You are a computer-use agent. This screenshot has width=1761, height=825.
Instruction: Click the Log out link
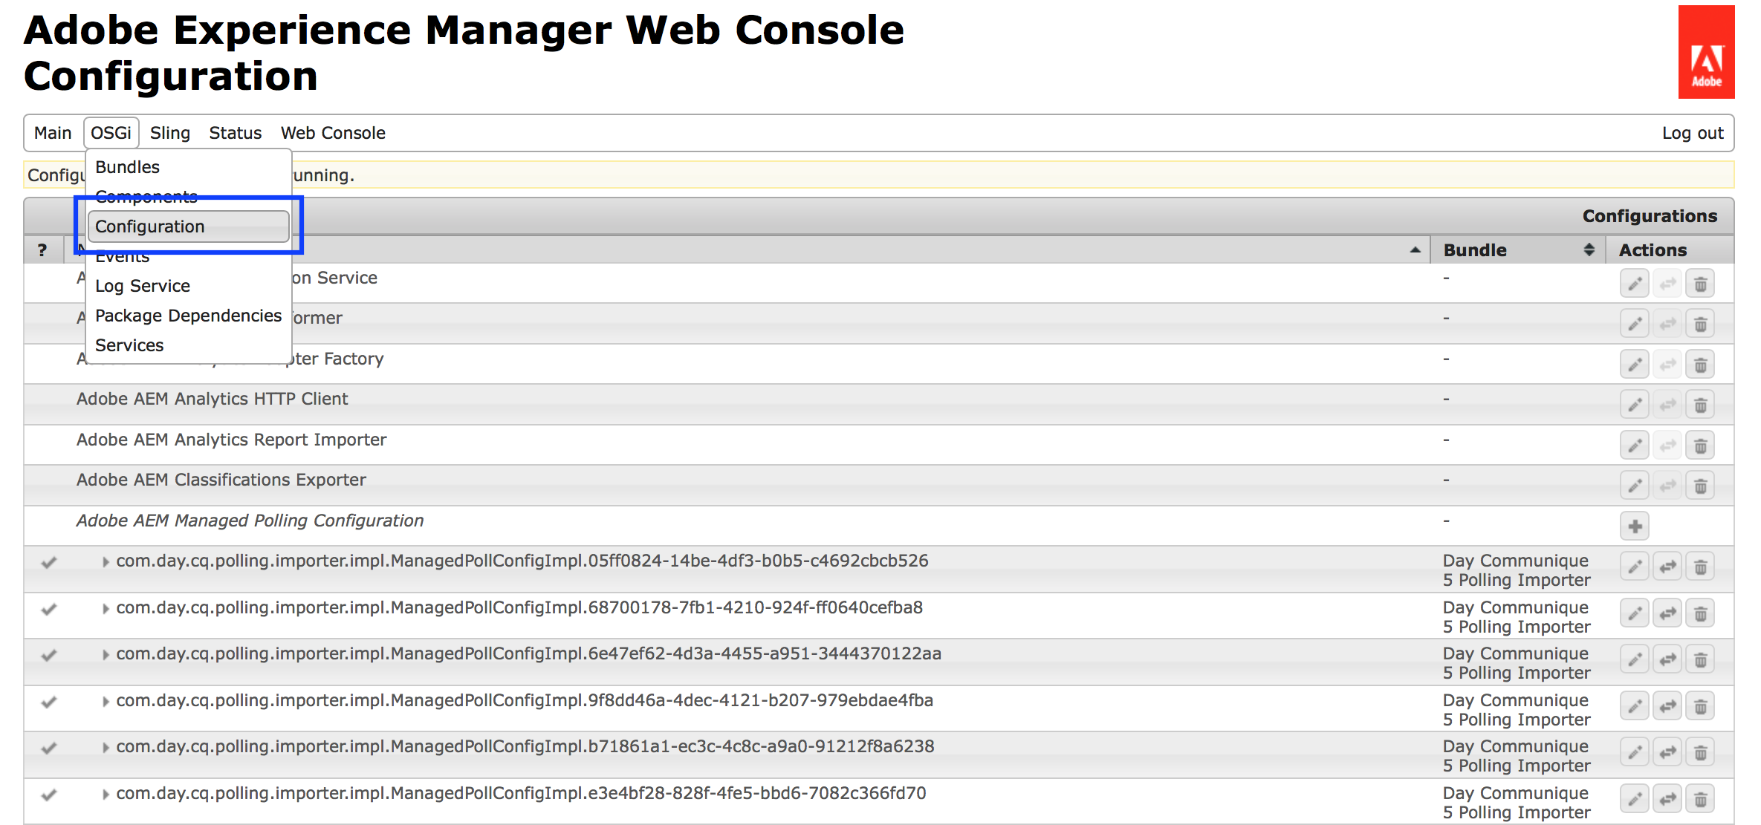click(1692, 133)
